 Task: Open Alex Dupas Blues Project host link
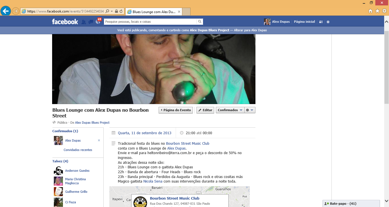pos(92,123)
